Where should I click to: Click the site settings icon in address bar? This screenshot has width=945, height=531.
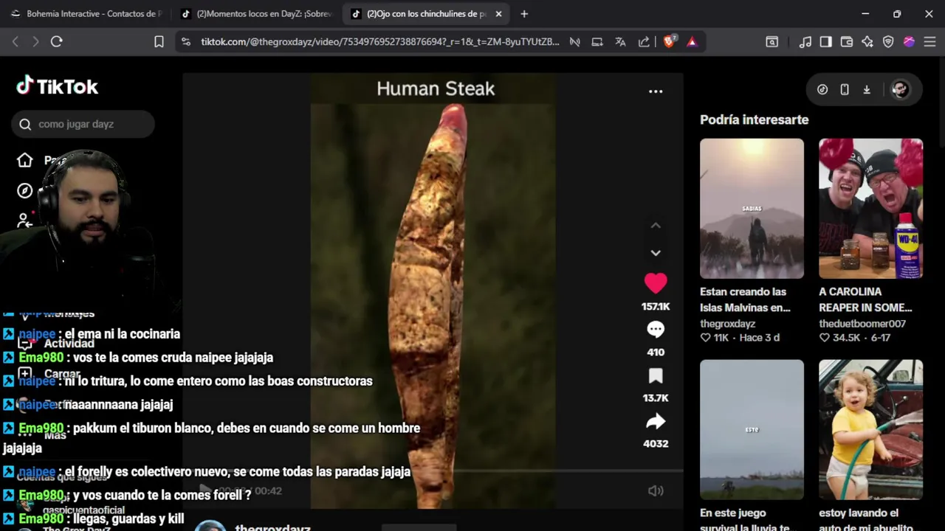[x=185, y=42]
